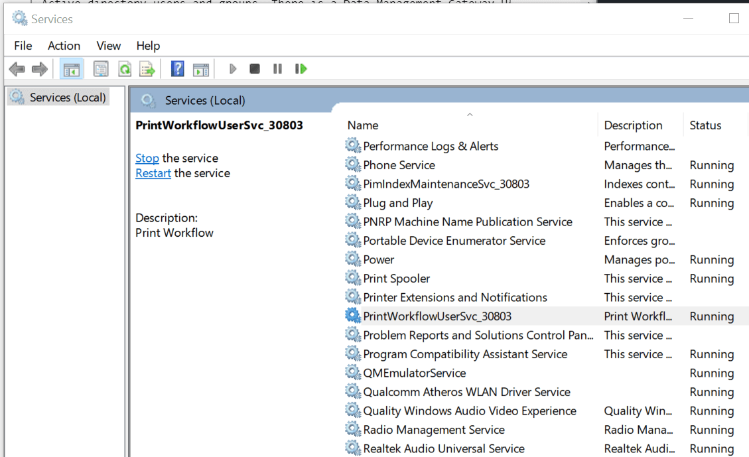
Task: Click the Start Service play icon
Action: click(233, 69)
